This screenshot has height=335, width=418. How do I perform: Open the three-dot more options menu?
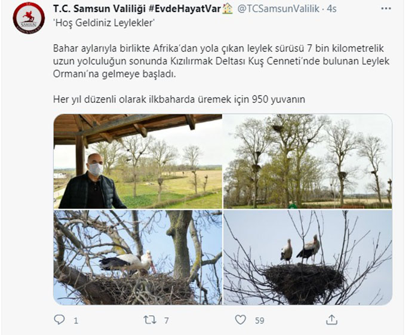386,8
